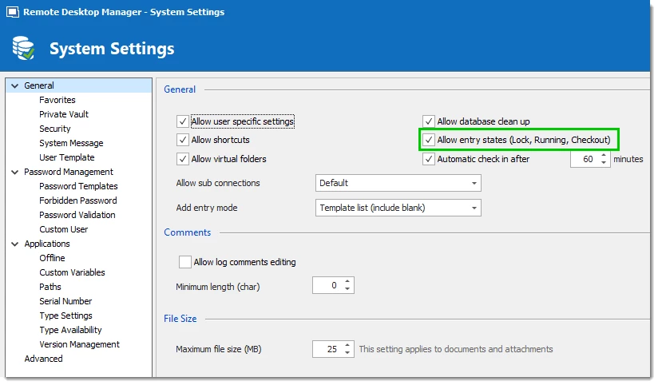Open System Message settings

(71, 143)
